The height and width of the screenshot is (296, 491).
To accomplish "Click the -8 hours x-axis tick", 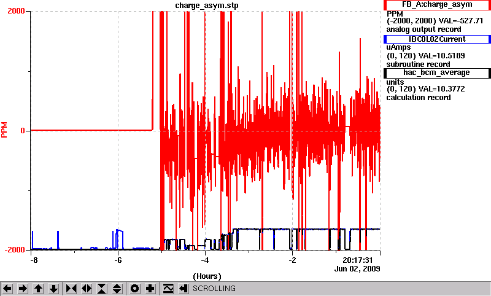I will coord(34,260).
